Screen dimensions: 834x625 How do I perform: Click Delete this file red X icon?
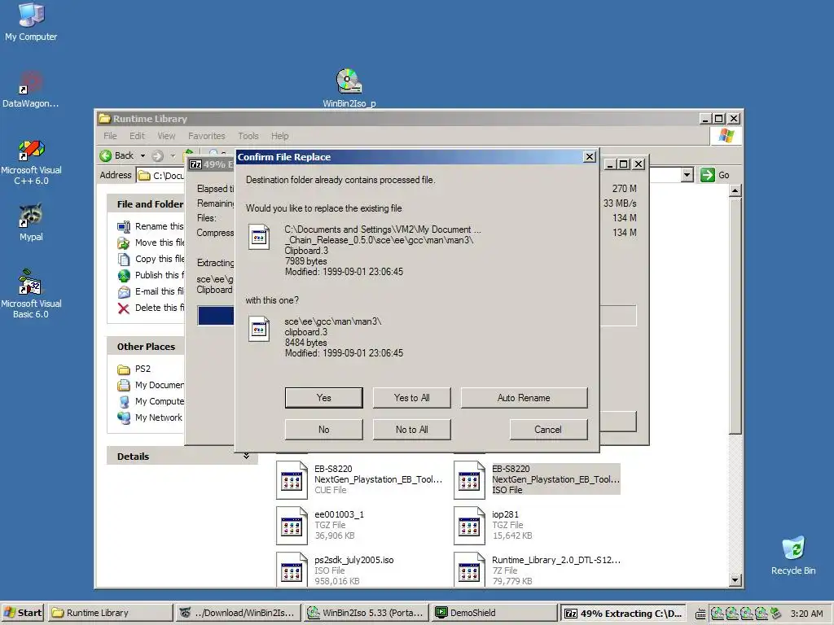pos(124,308)
